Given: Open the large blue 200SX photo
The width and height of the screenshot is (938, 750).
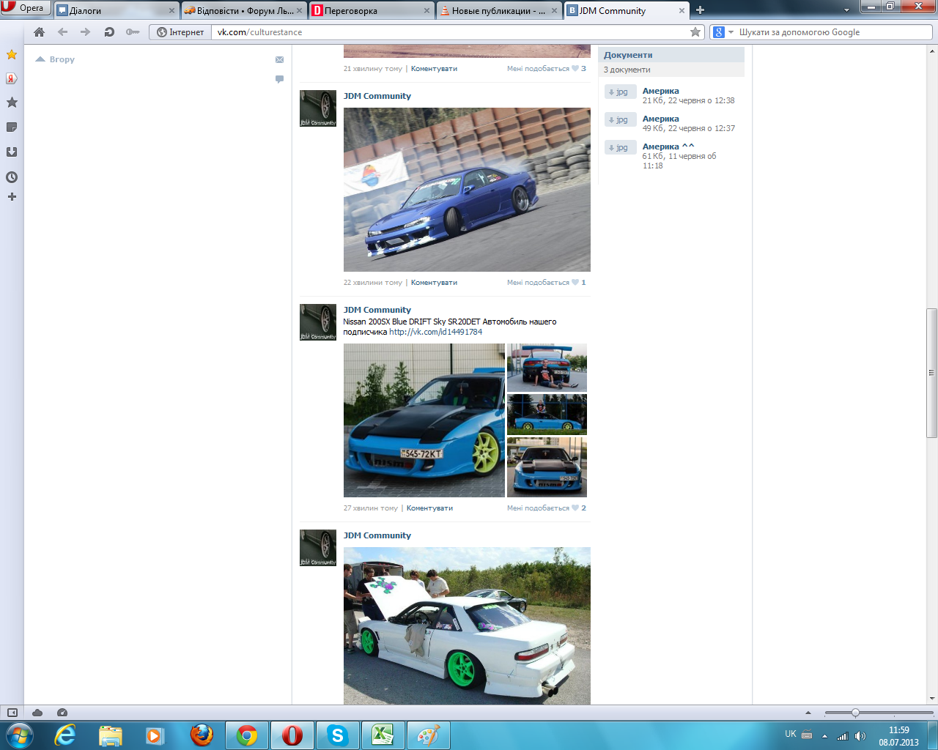Looking at the screenshot, I should click(424, 420).
